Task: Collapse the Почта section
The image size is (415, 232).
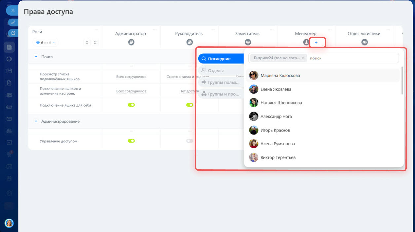Action: tap(36, 57)
